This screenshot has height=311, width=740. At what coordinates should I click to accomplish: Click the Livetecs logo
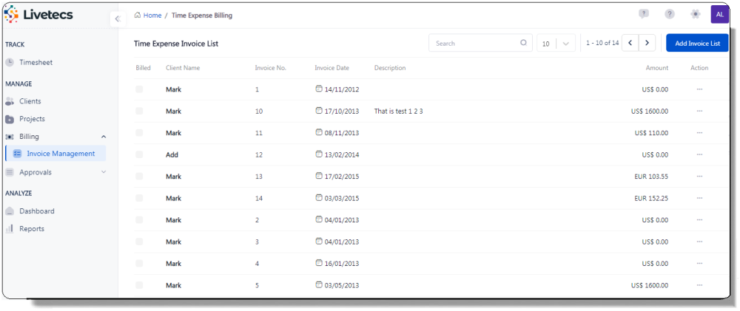click(x=38, y=15)
